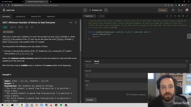Click the format code braces icon
This screenshot has width=191, height=107.
tap(171, 16)
